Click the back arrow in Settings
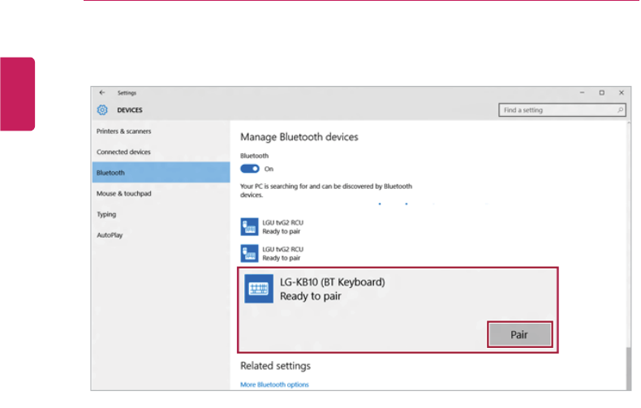 (x=102, y=93)
